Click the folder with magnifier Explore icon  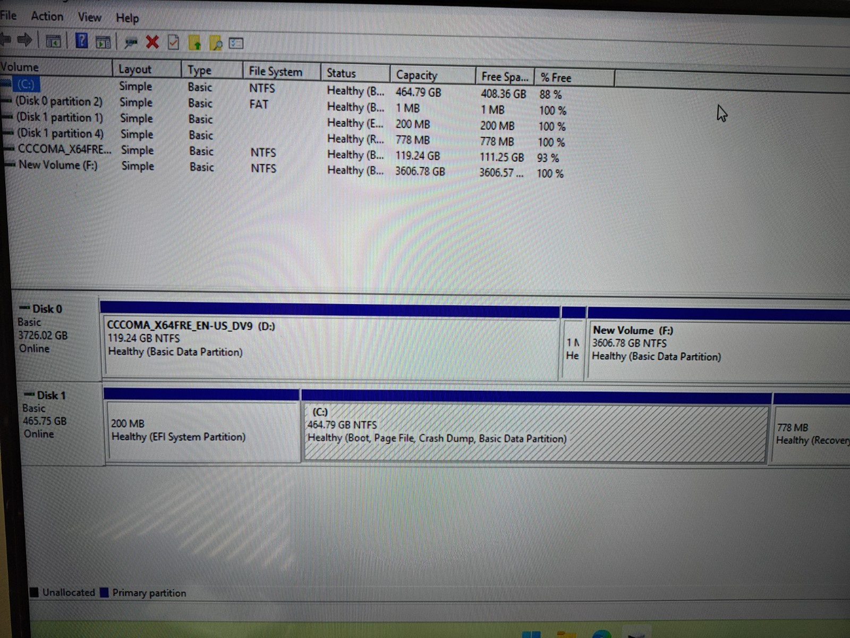(216, 44)
